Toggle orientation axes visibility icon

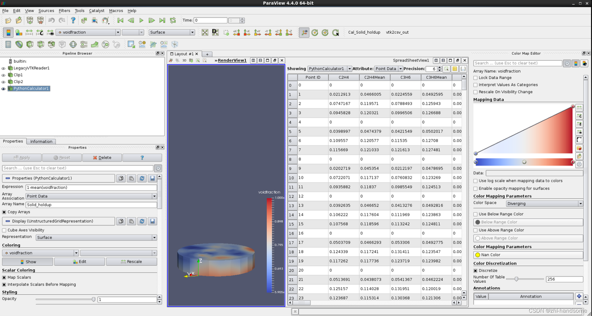coord(304,32)
